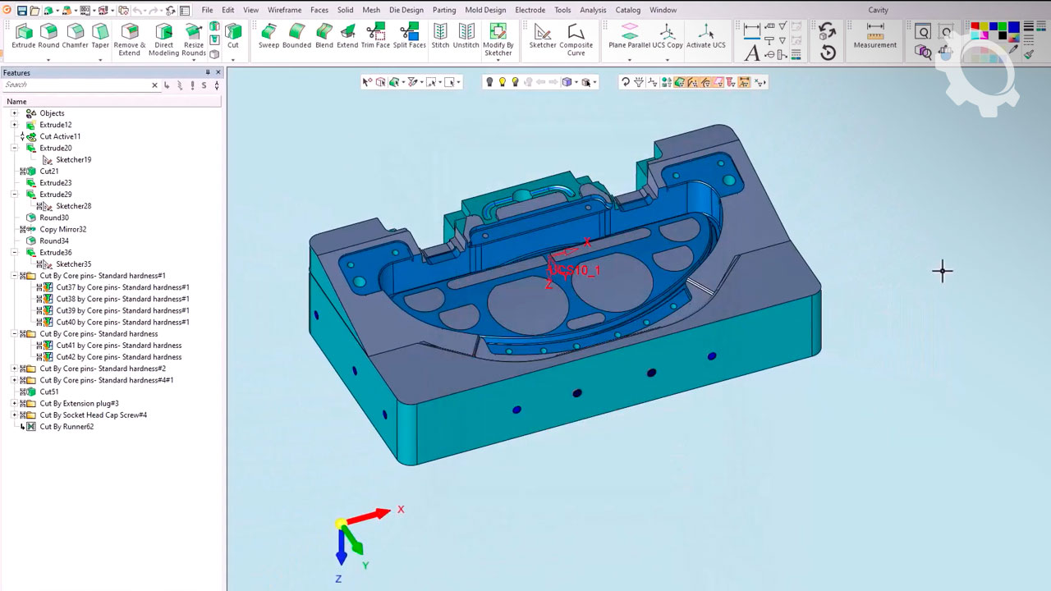Select the Round34 feature in tree
The height and width of the screenshot is (591, 1051).
[x=54, y=241]
